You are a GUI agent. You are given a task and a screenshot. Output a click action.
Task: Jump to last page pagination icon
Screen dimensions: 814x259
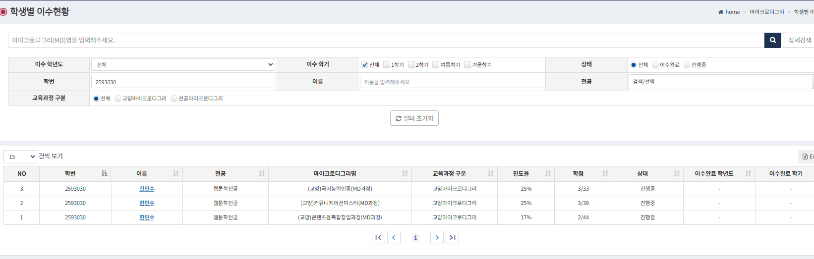pos(452,238)
